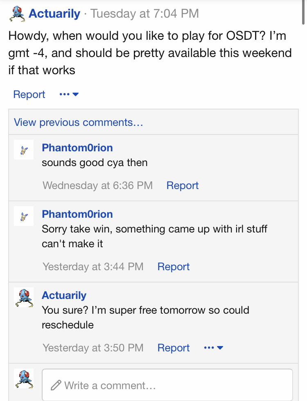
Task: Click Actuarily's avatar on 'You sure?' comment
Action: tap(23, 297)
